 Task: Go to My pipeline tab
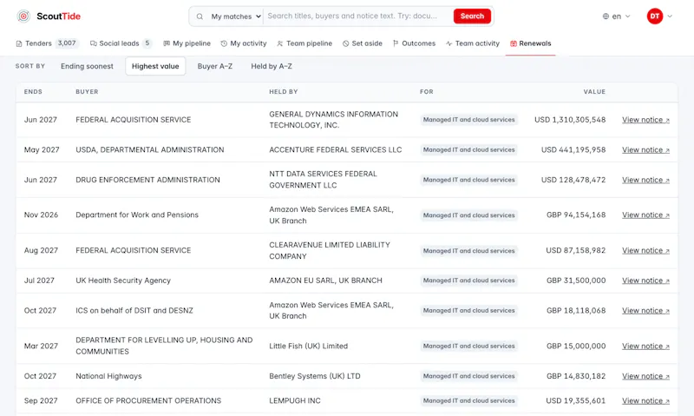pos(187,43)
